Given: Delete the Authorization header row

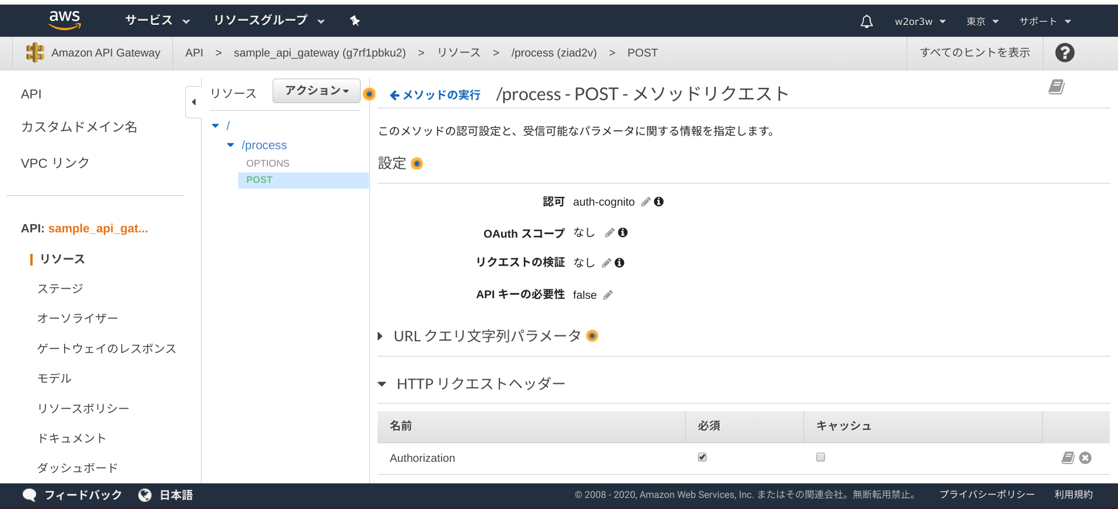Looking at the screenshot, I should click(1085, 458).
